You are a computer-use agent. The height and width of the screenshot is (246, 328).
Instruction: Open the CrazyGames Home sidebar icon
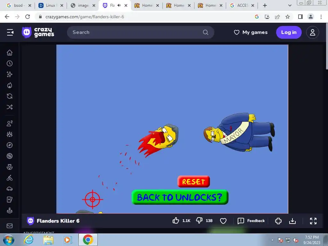tap(10, 53)
